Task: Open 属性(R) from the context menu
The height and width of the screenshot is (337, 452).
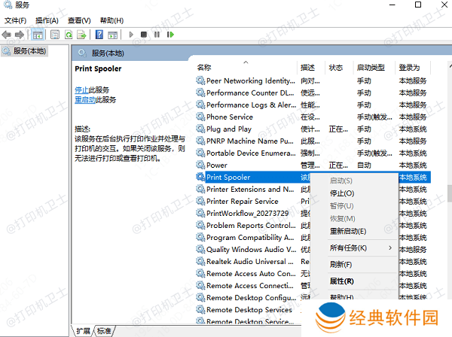Action: 341,281
